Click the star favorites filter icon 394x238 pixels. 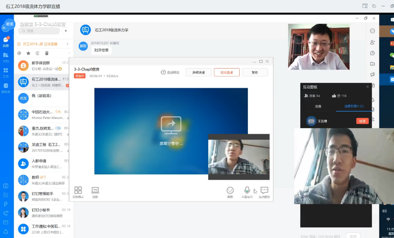pos(28,53)
